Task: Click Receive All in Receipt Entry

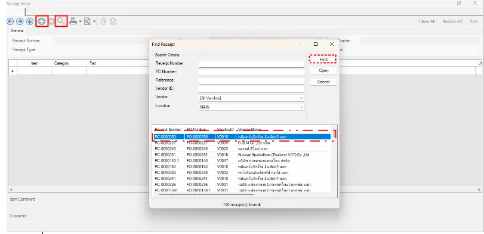Action: pos(452,21)
